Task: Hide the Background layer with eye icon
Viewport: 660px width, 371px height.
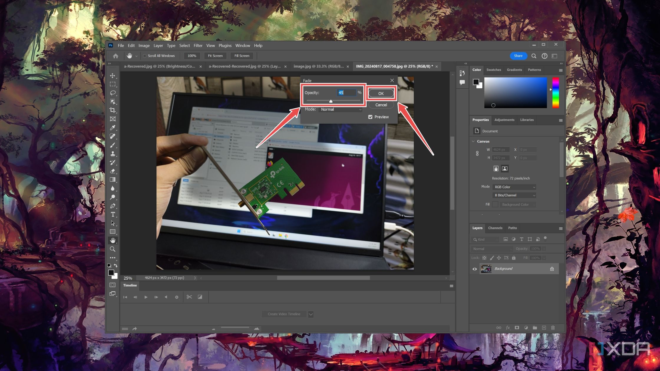Action: [x=474, y=269]
